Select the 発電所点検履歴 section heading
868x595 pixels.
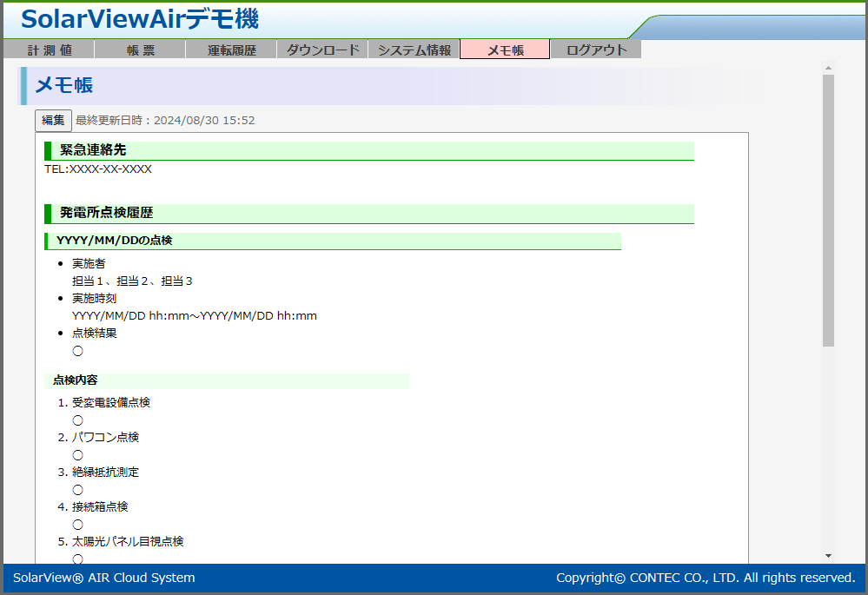tap(106, 213)
